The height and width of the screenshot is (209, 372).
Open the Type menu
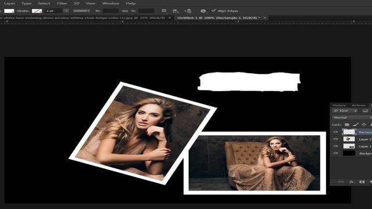click(26, 3)
